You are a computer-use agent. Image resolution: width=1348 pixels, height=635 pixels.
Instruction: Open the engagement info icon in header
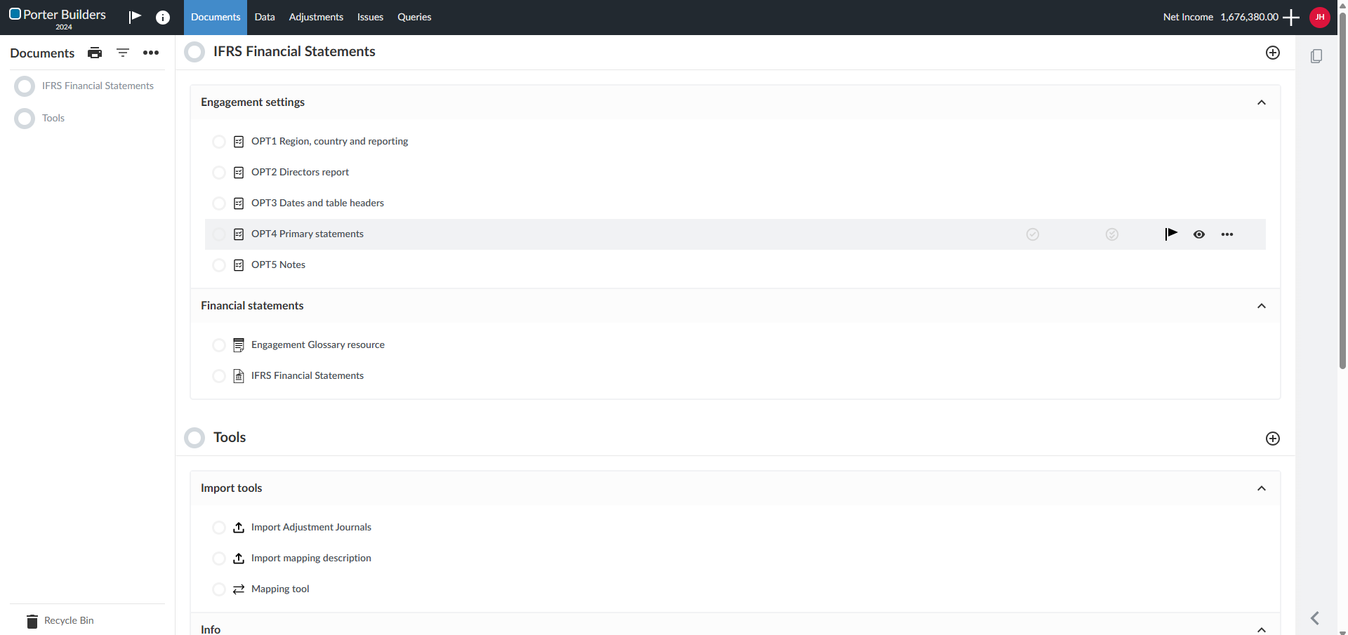click(163, 18)
